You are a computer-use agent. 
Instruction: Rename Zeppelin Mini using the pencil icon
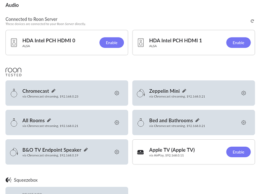point(184,91)
